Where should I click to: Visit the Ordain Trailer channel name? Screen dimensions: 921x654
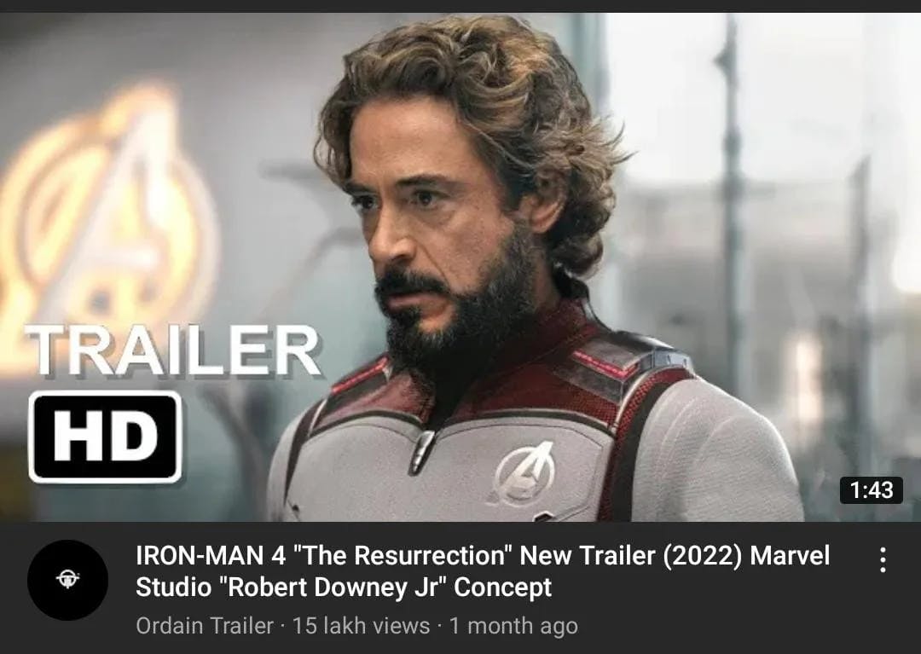205,626
